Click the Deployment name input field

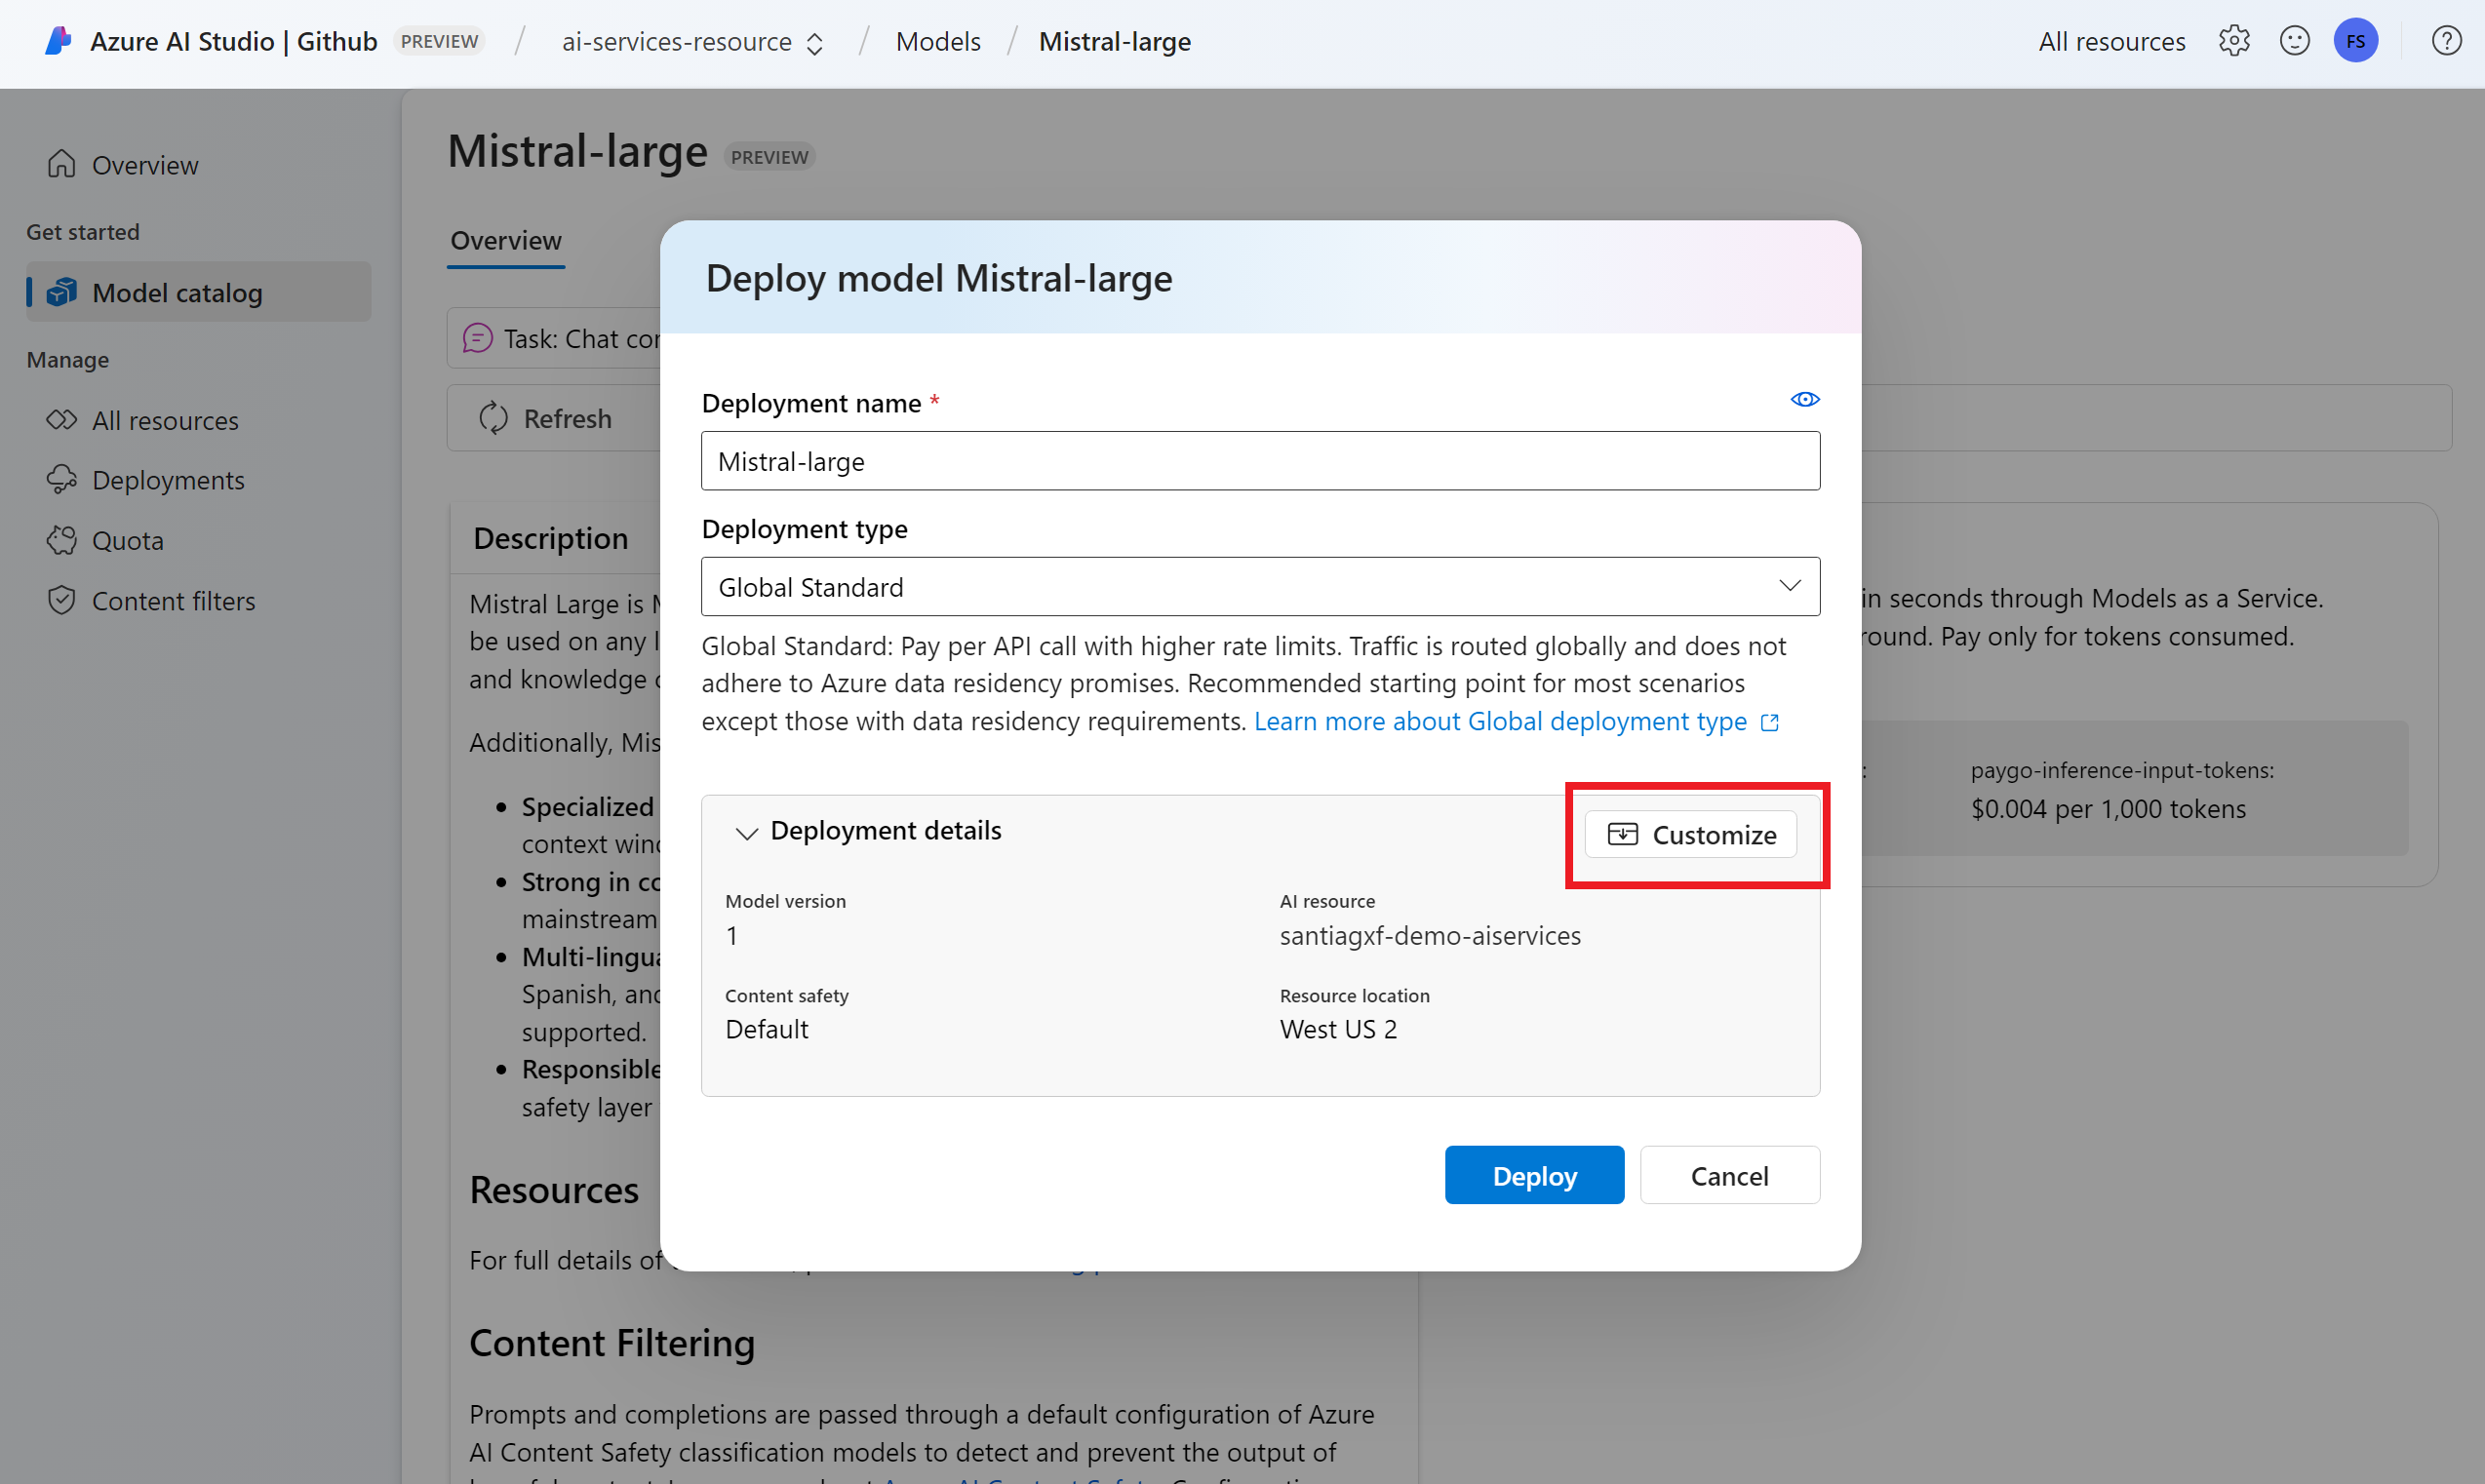click(x=1260, y=462)
